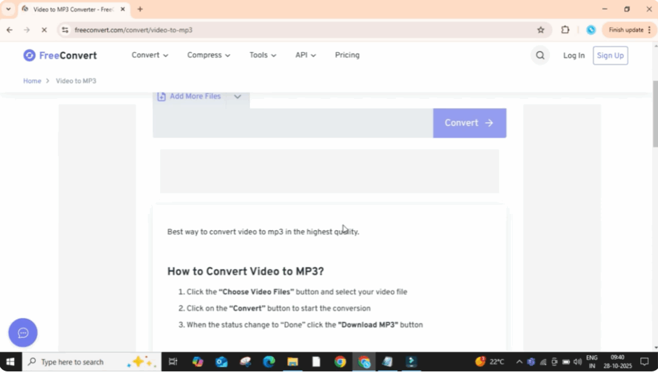Go to the Pricing page
Image resolution: width=658 pixels, height=372 pixels.
click(x=347, y=55)
